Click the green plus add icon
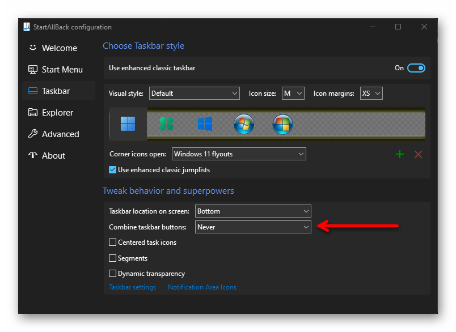 pyautogui.click(x=400, y=154)
